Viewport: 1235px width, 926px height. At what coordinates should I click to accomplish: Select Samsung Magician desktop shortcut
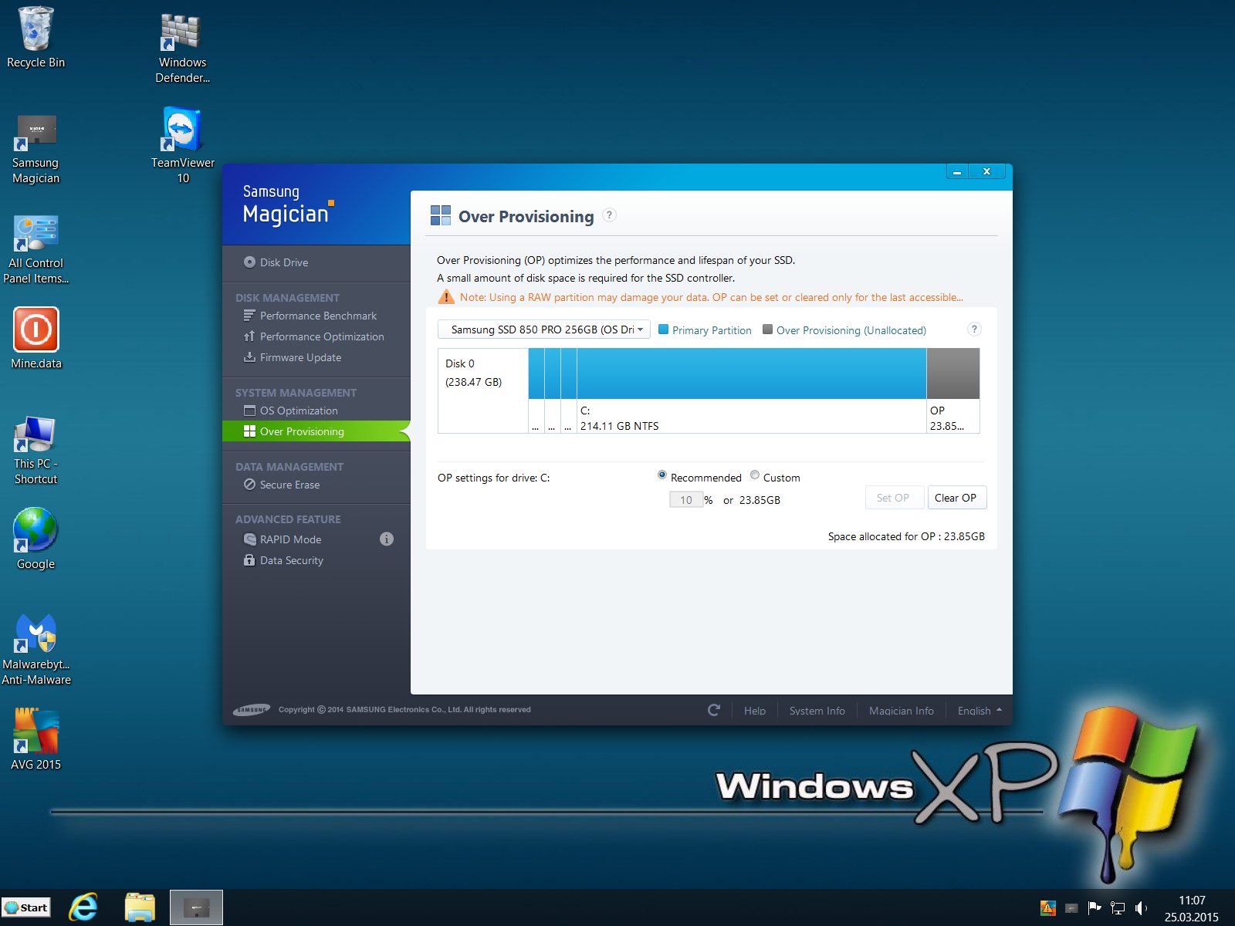click(36, 148)
